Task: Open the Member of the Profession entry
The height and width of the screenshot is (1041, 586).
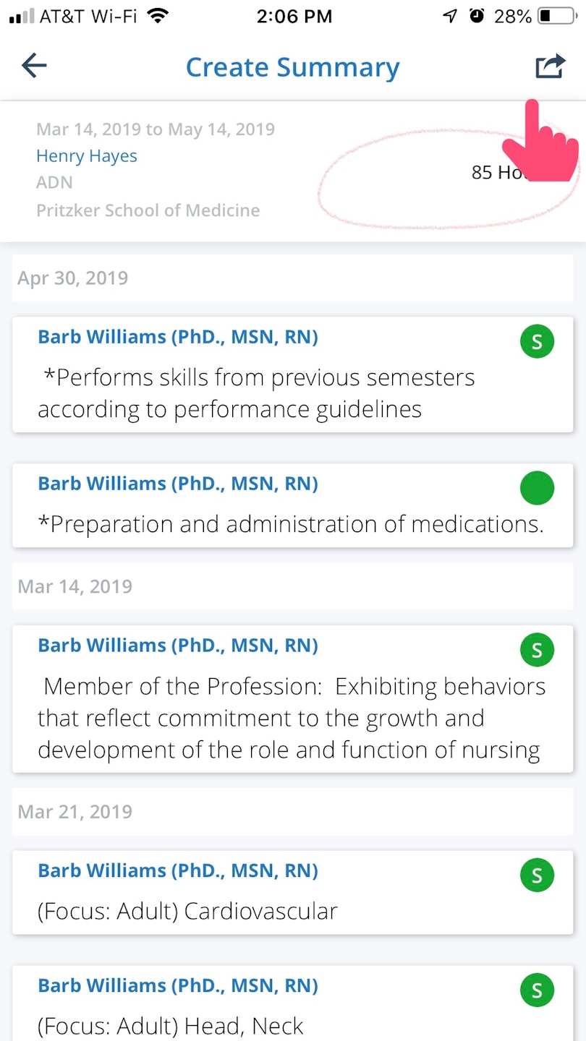Action: (289, 718)
